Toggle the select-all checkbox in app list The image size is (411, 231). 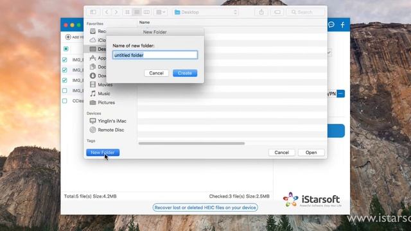pyautogui.click(x=66, y=49)
